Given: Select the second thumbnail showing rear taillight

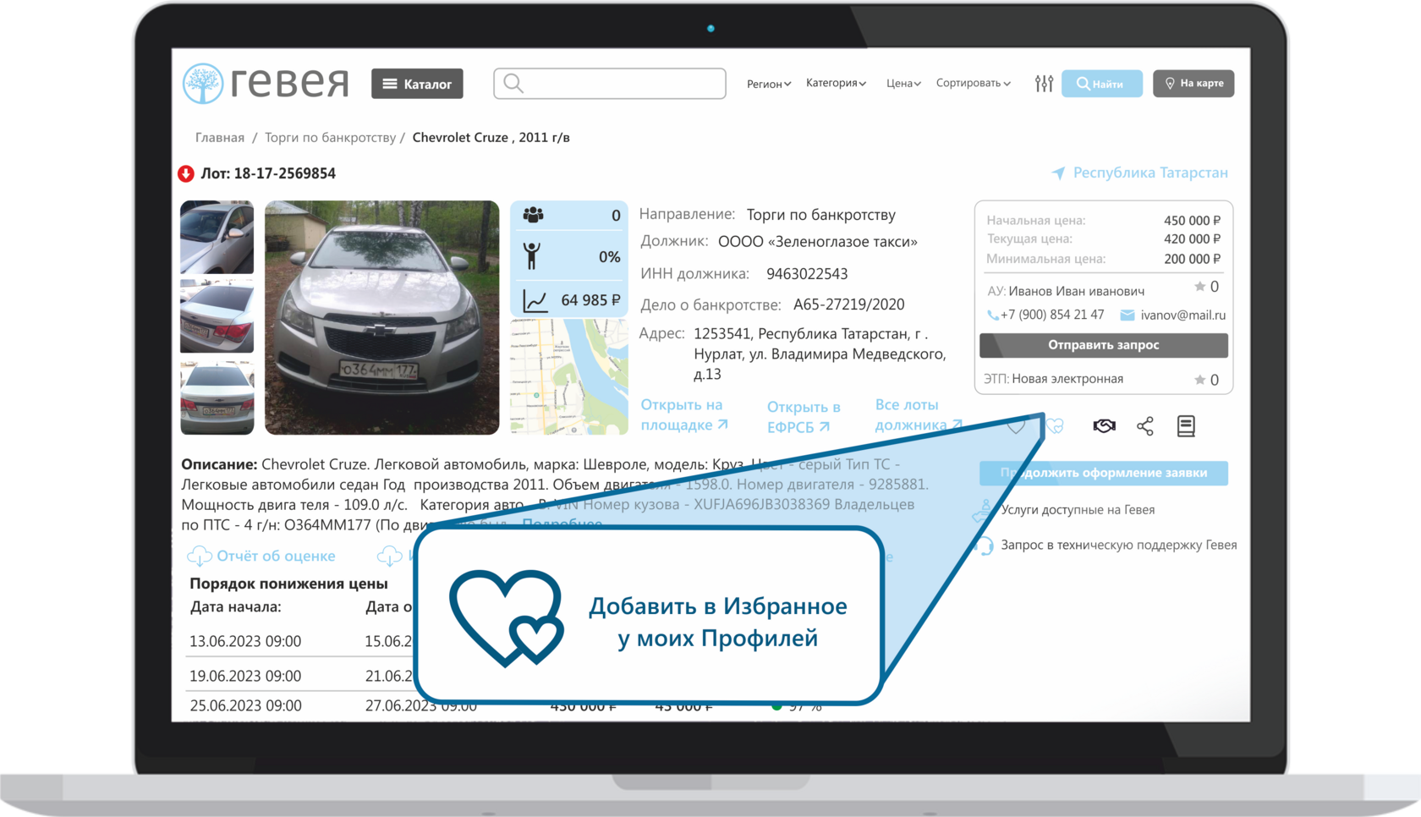Looking at the screenshot, I should point(217,316).
